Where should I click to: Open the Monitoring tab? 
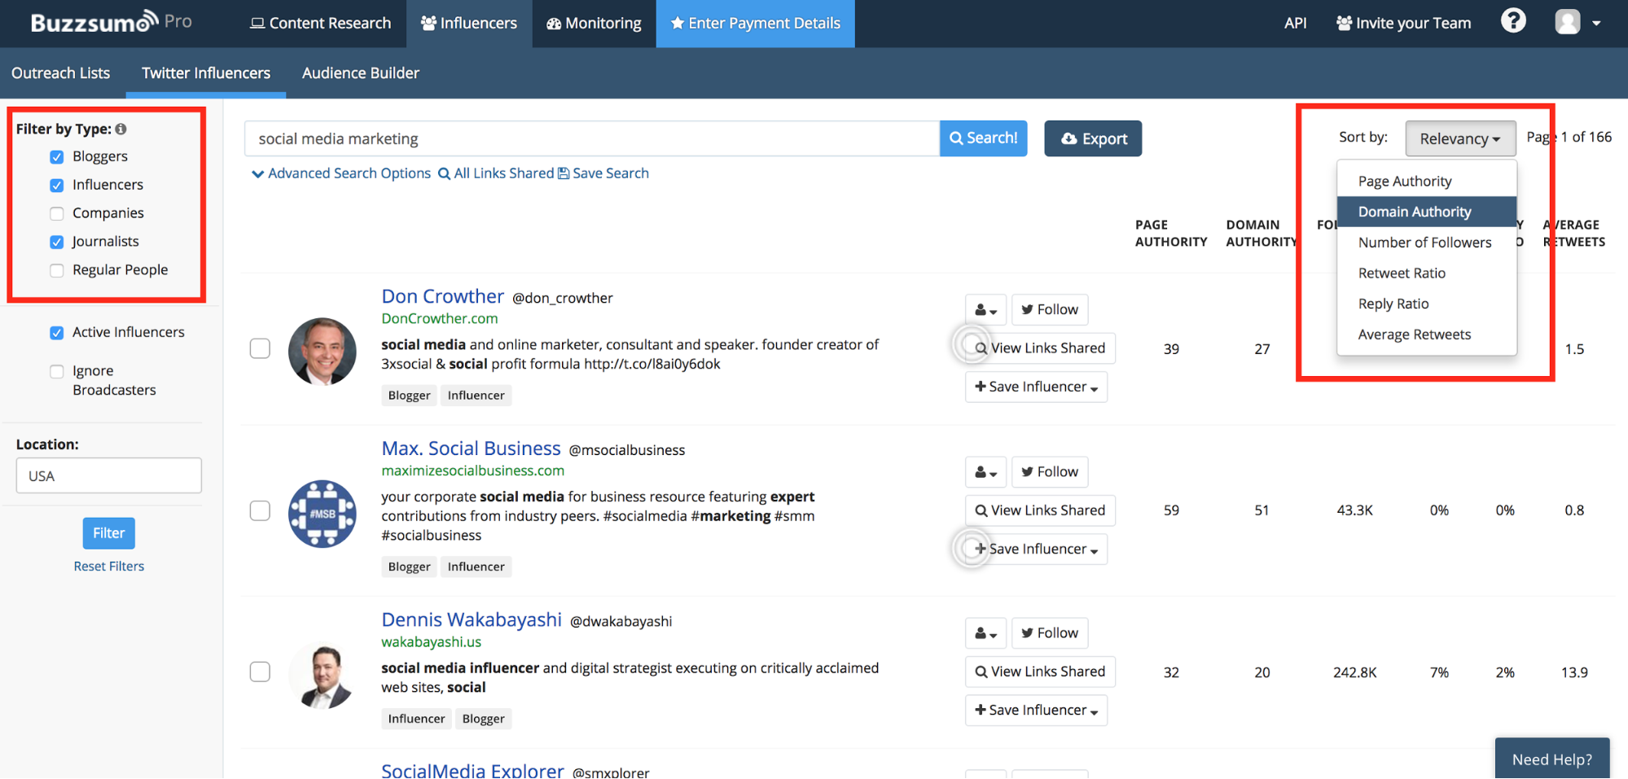pyautogui.click(x=594, y=24)
